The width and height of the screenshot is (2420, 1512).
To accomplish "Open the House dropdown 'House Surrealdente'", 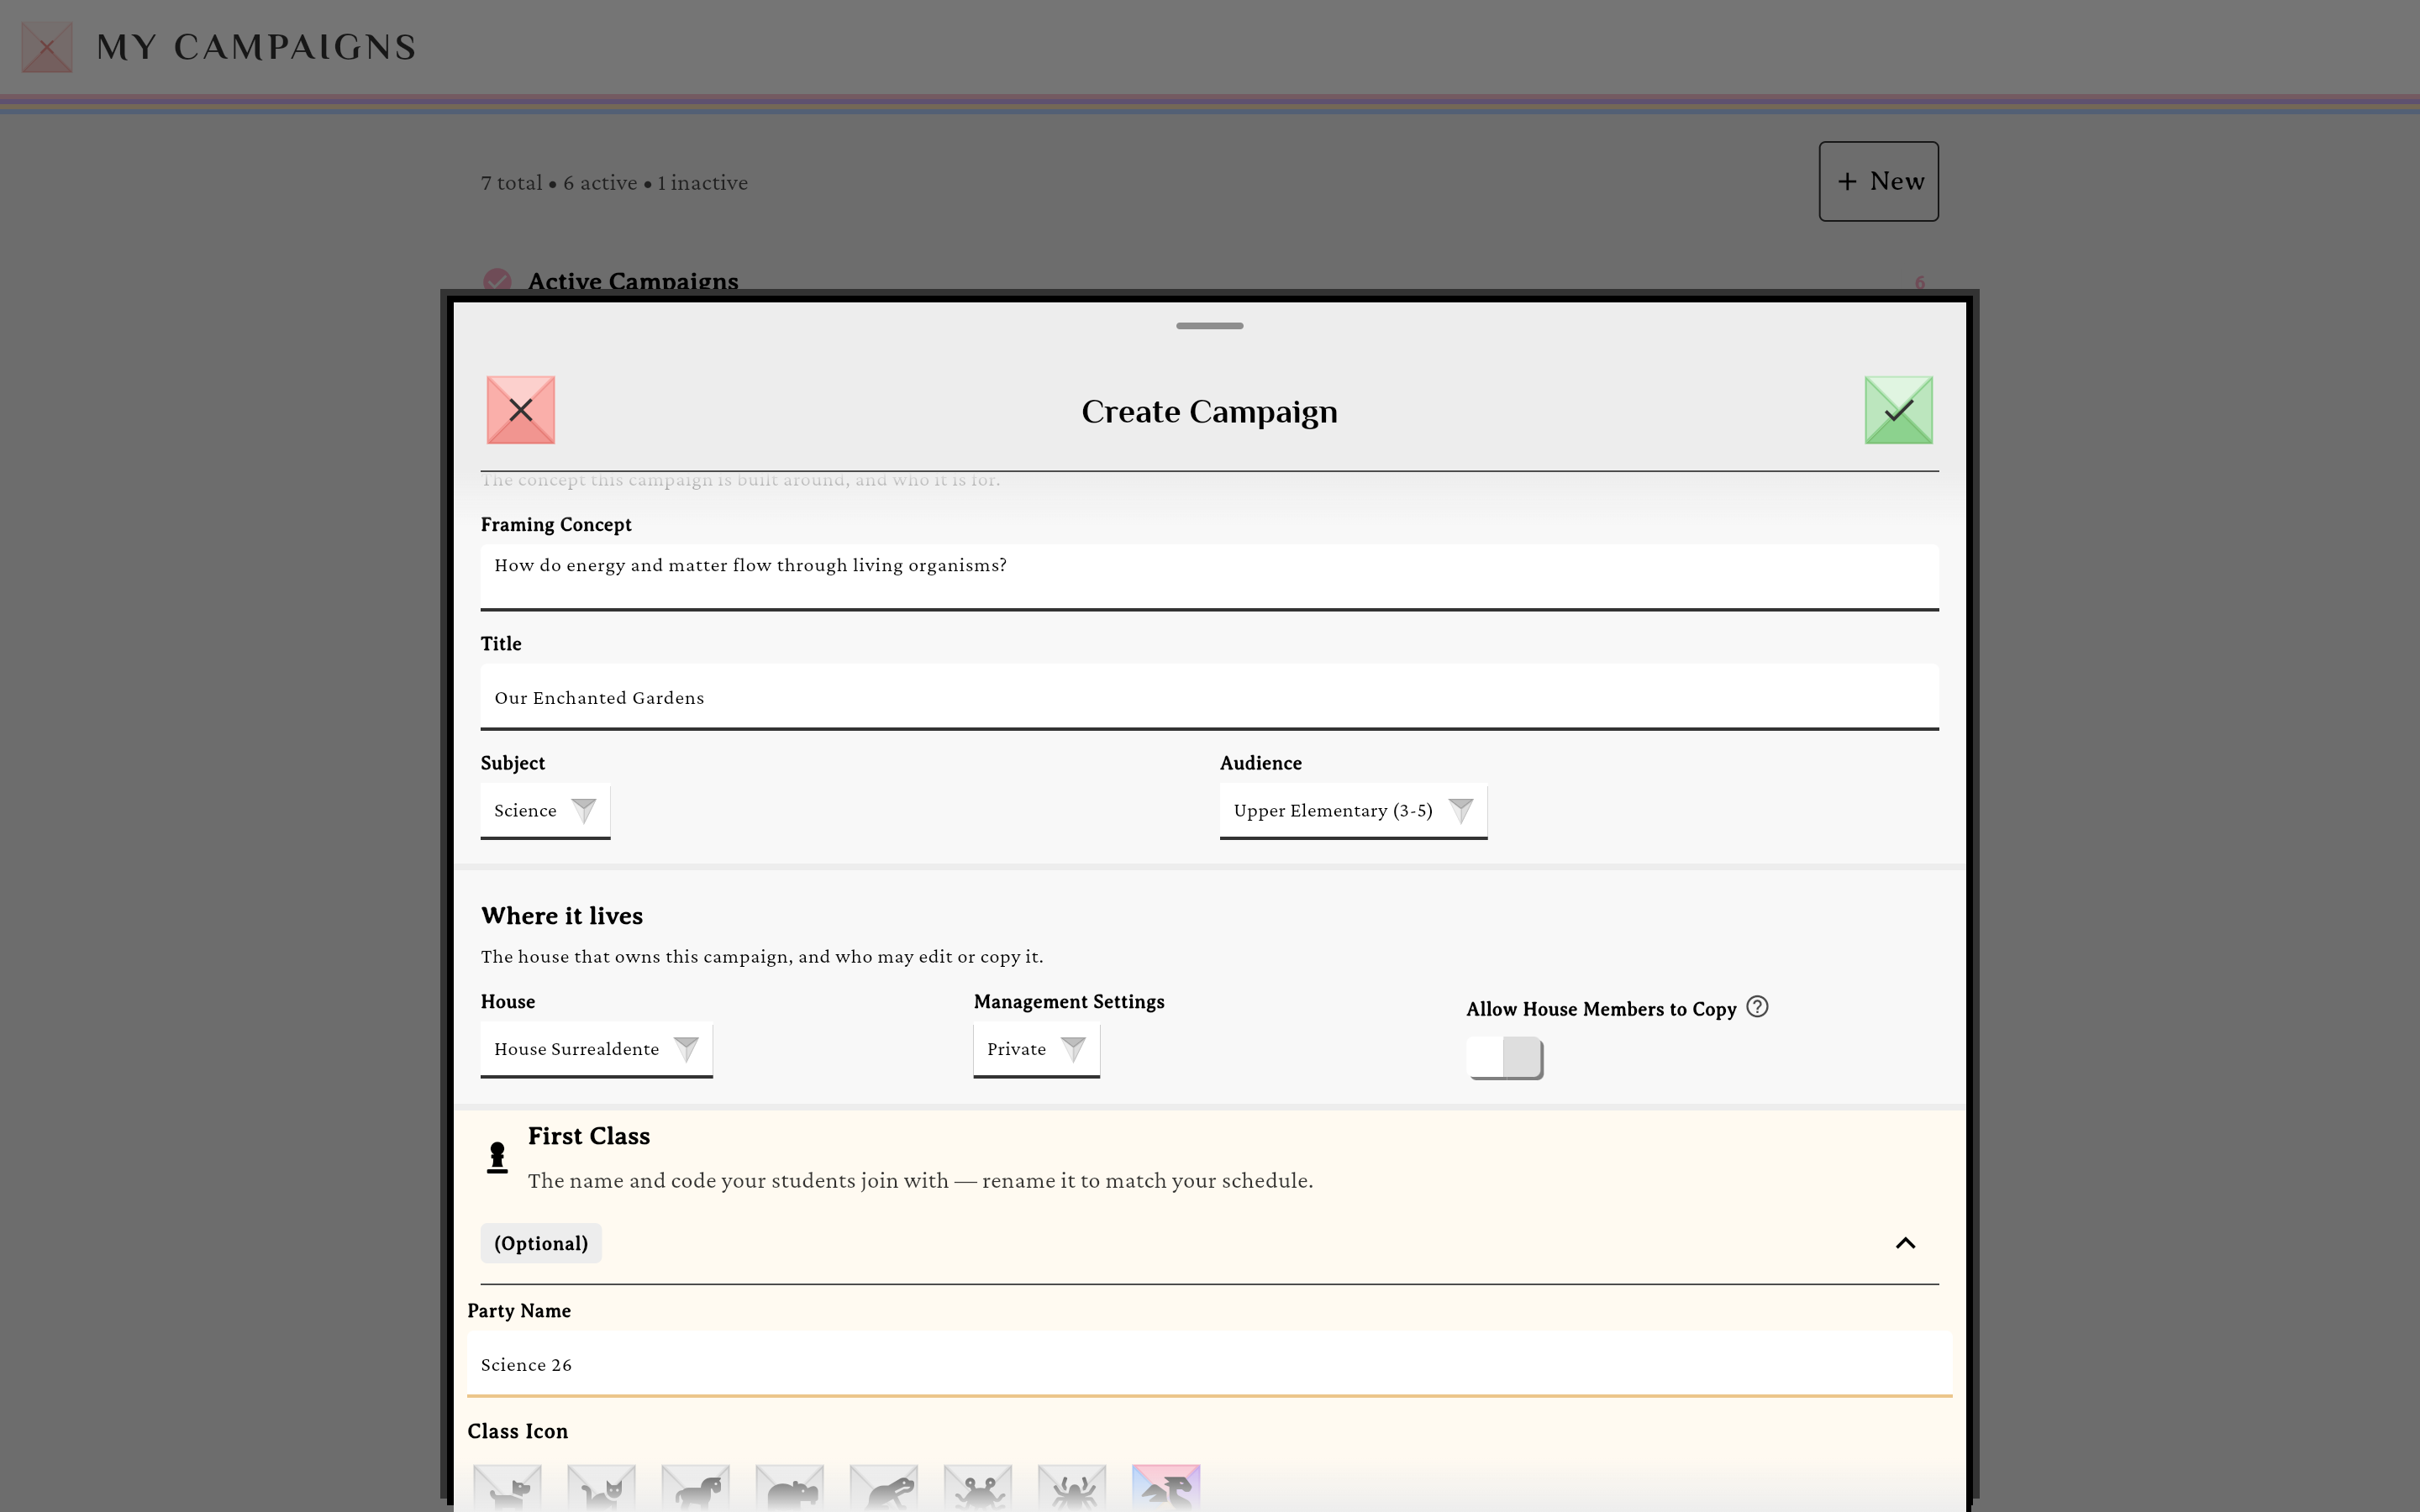I will (596, 1049).
